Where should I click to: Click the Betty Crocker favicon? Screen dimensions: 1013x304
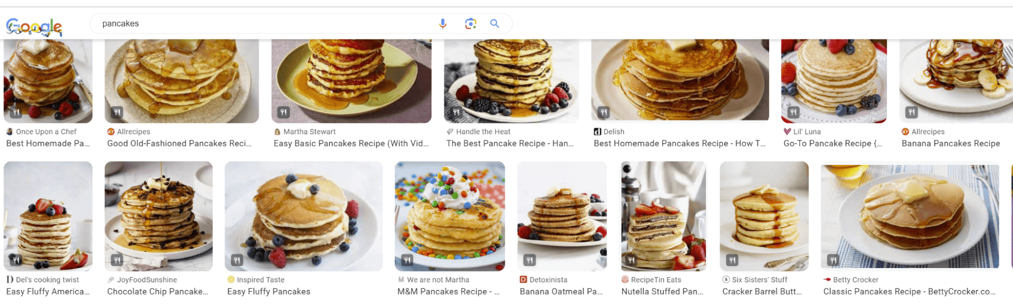827,279
